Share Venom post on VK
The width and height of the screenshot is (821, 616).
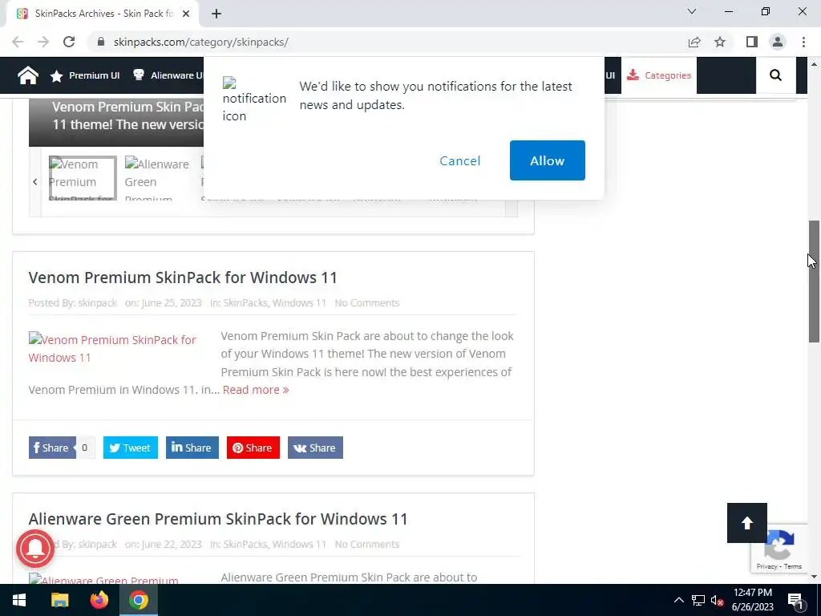point(315,448)
